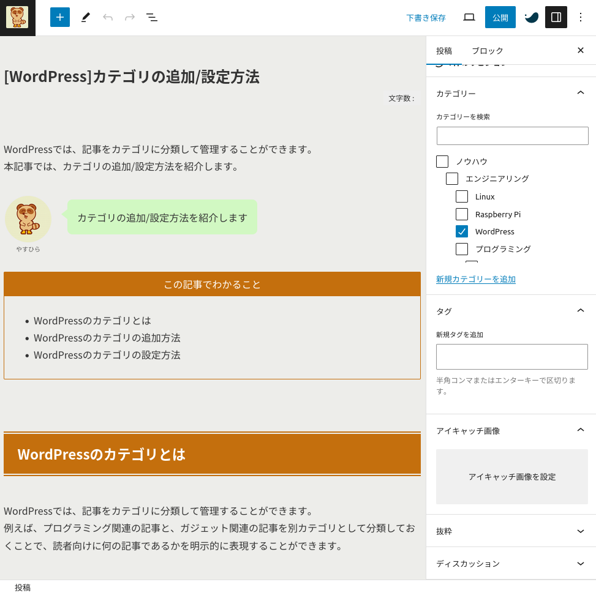Switch to the ブロック sidebar tab
596x593 pixels.
click(x=488, y=51)
